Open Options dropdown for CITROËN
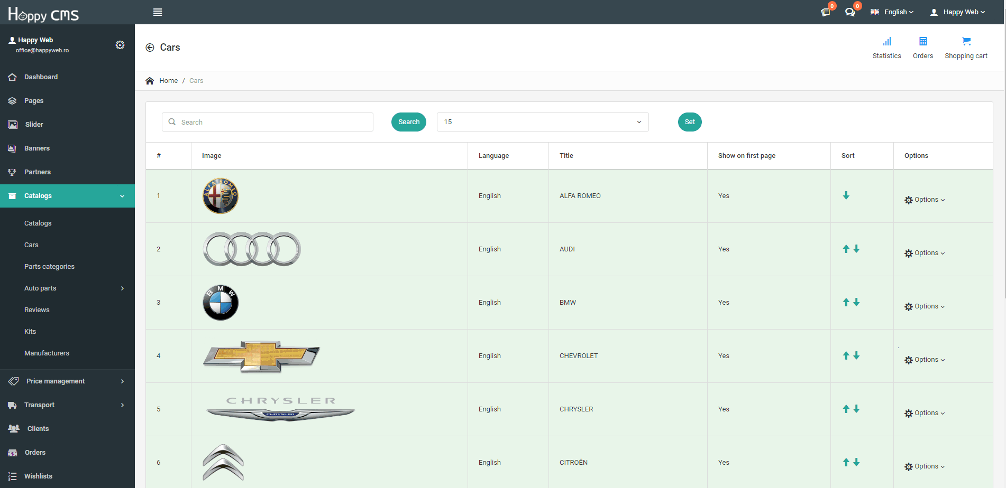The height and width of the screenshot is (488, 1006). [925, 466]
